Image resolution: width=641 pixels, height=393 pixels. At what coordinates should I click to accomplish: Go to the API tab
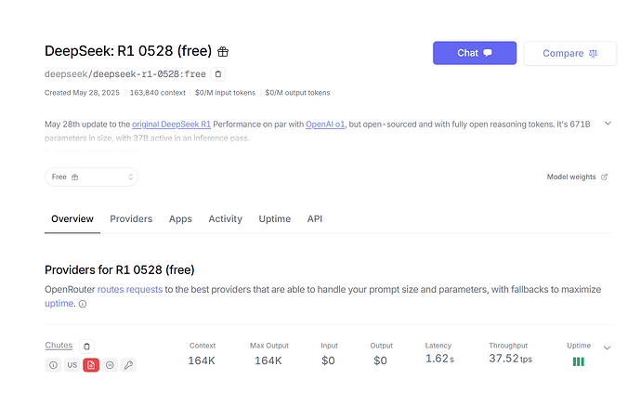[315, 219]
